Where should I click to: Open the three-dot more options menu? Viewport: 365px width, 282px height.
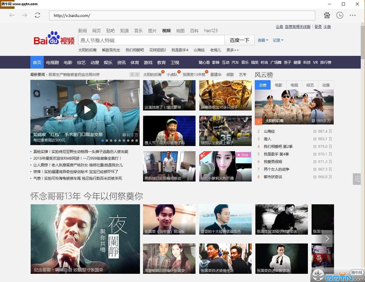tap(353, 15)
